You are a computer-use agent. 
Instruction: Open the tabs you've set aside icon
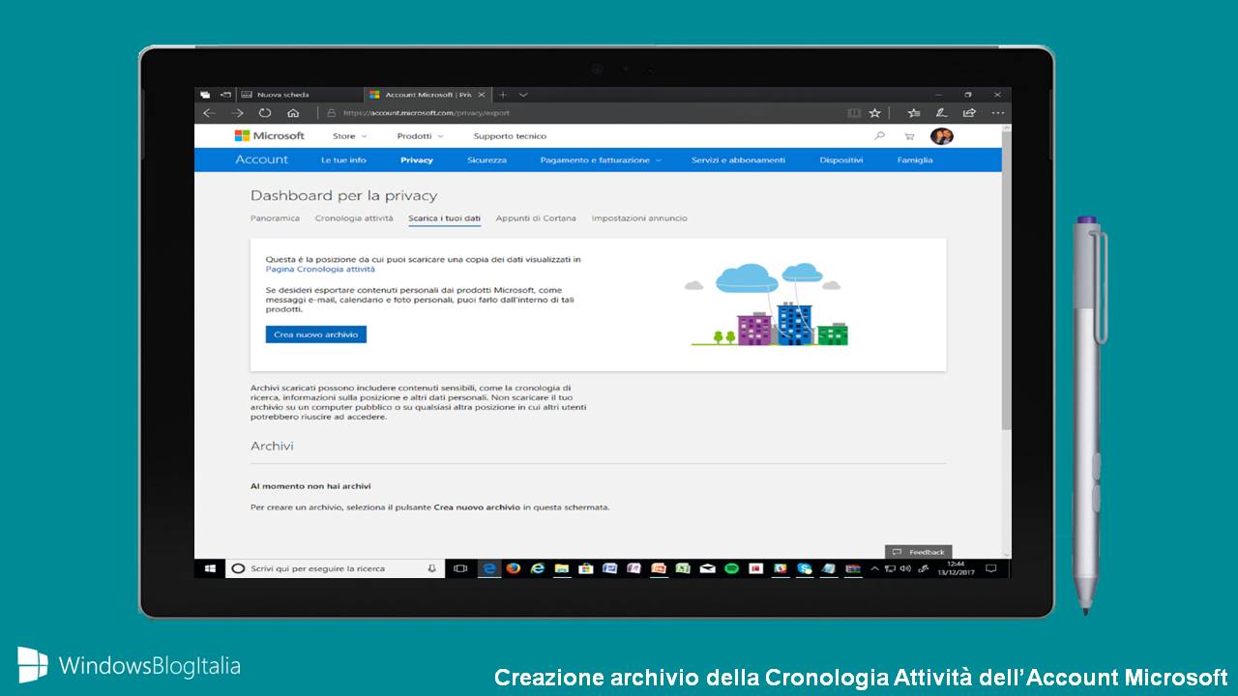pos(205,95)
